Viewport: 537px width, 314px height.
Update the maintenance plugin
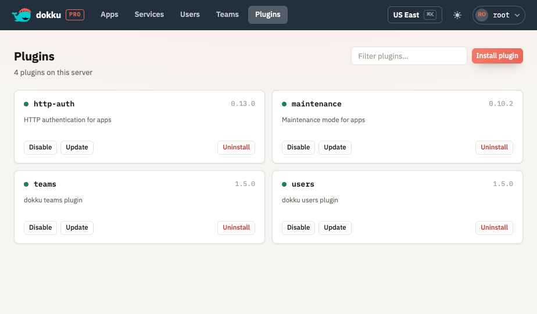tap(335, 147)
